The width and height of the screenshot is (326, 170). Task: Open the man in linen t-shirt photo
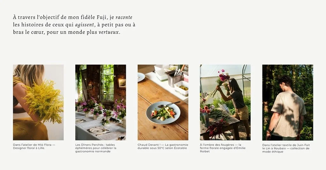(x=288, y=103)
